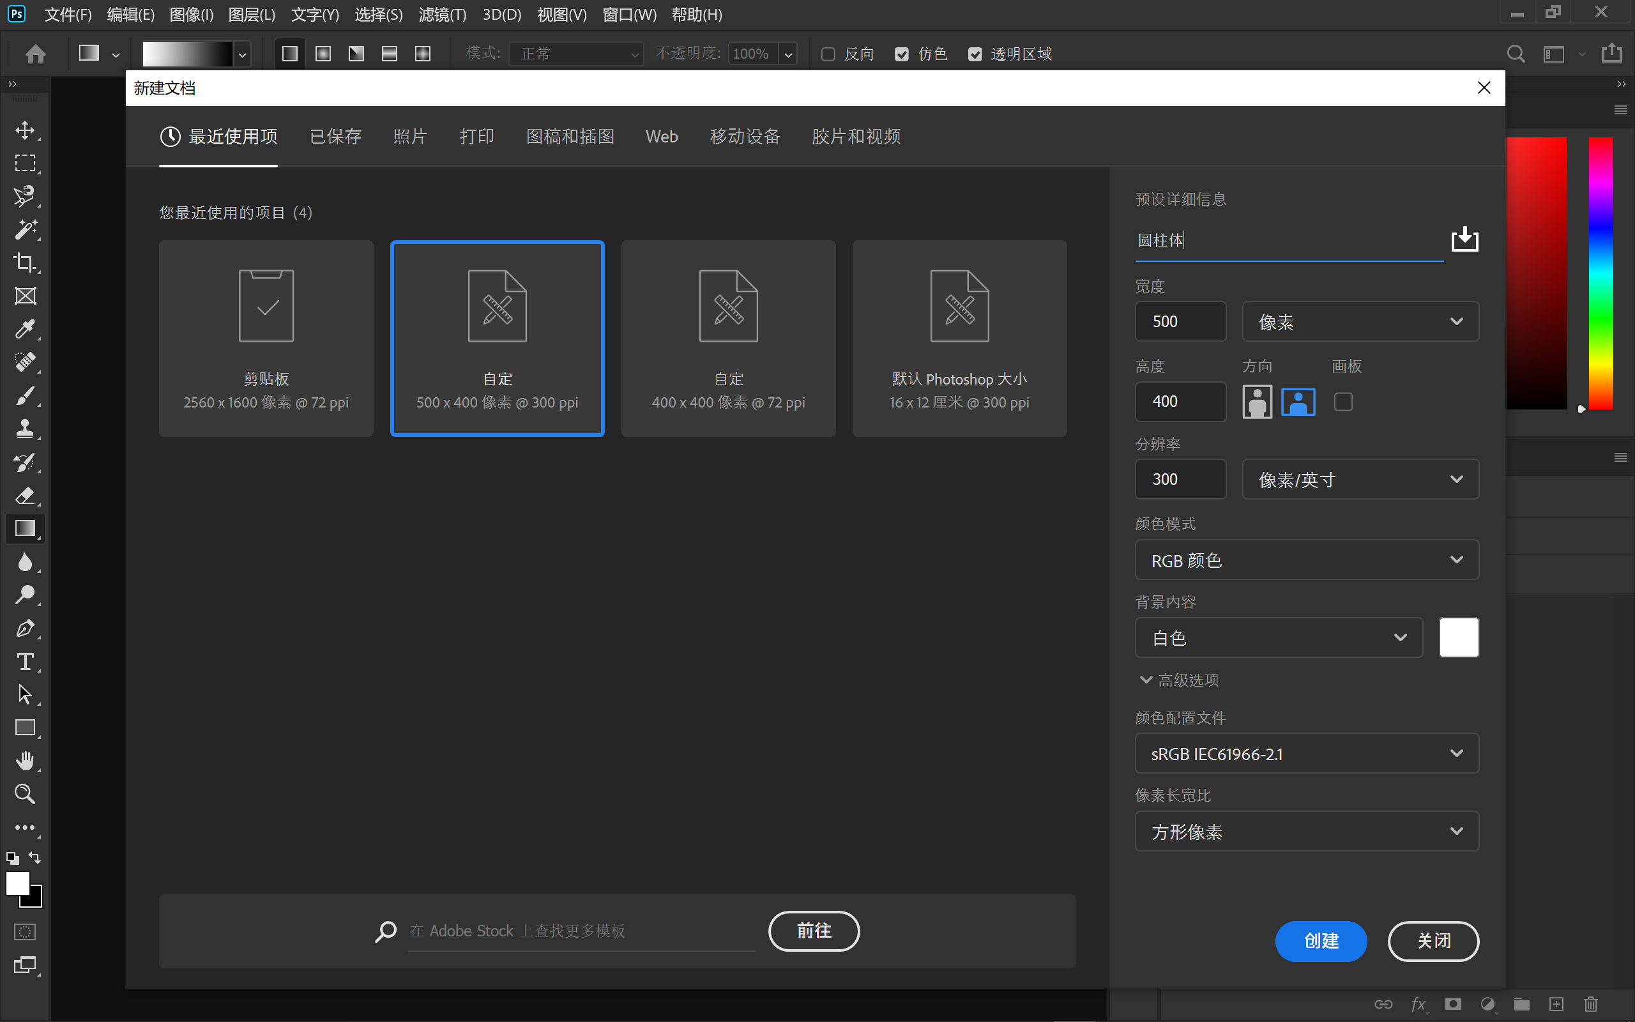1635x1022 pixels.
Task: Collapse the 高级选项 section
Action: point(1180,680)
